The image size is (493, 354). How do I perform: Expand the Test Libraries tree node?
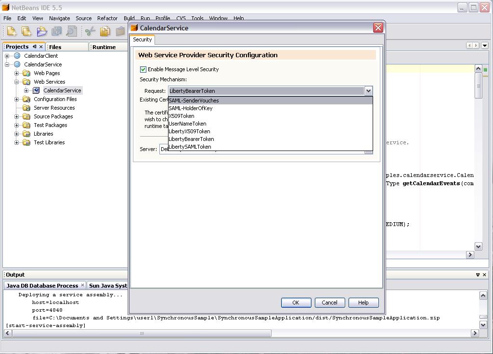pos(17,142)
